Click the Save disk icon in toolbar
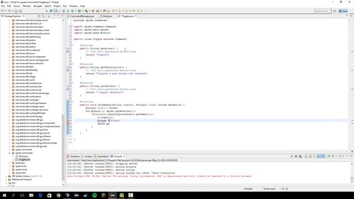This screenshot has width=354, height=199. tap(16, 11)
